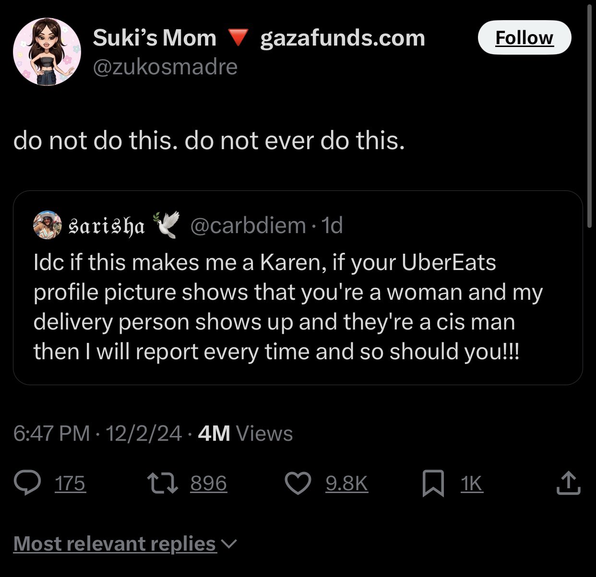Bookmark this tweet with the bookmark icon
Screen dimensions: 596x577
coord(432,483)
